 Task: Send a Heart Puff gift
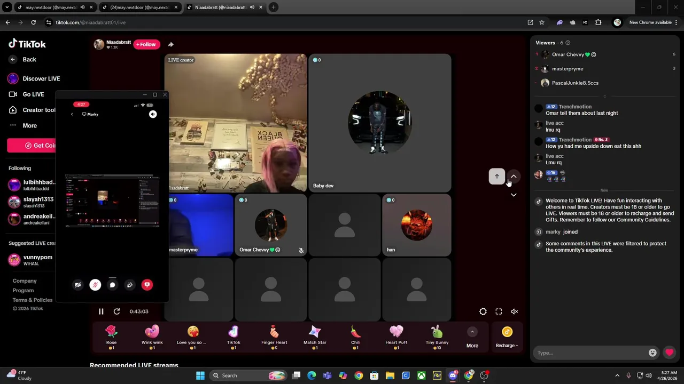396,338
